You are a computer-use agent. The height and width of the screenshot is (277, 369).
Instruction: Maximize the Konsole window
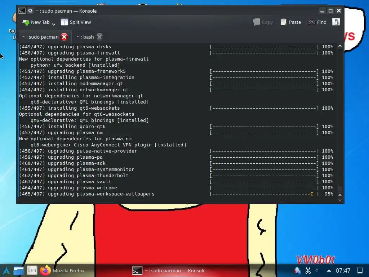(330, 11)
